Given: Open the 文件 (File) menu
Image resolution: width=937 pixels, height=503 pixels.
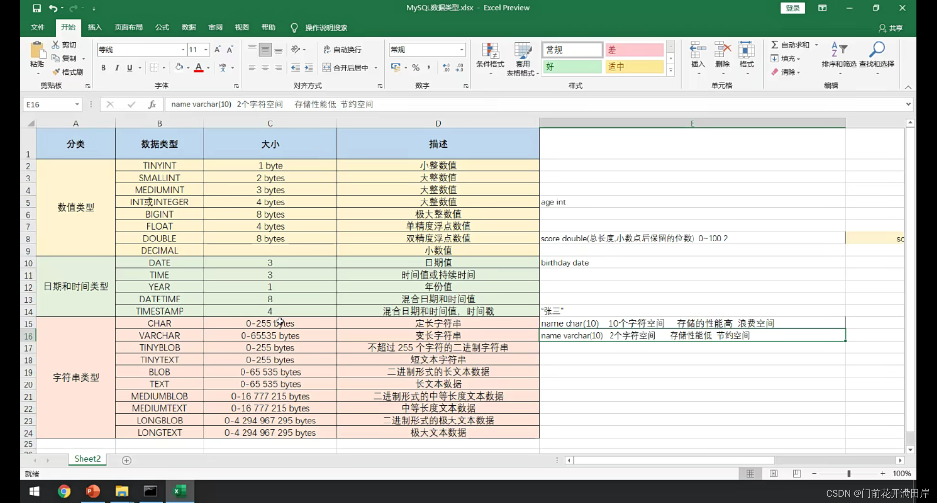Looking at the screenshot, I should pyautogui.click(x=38, y=27).
